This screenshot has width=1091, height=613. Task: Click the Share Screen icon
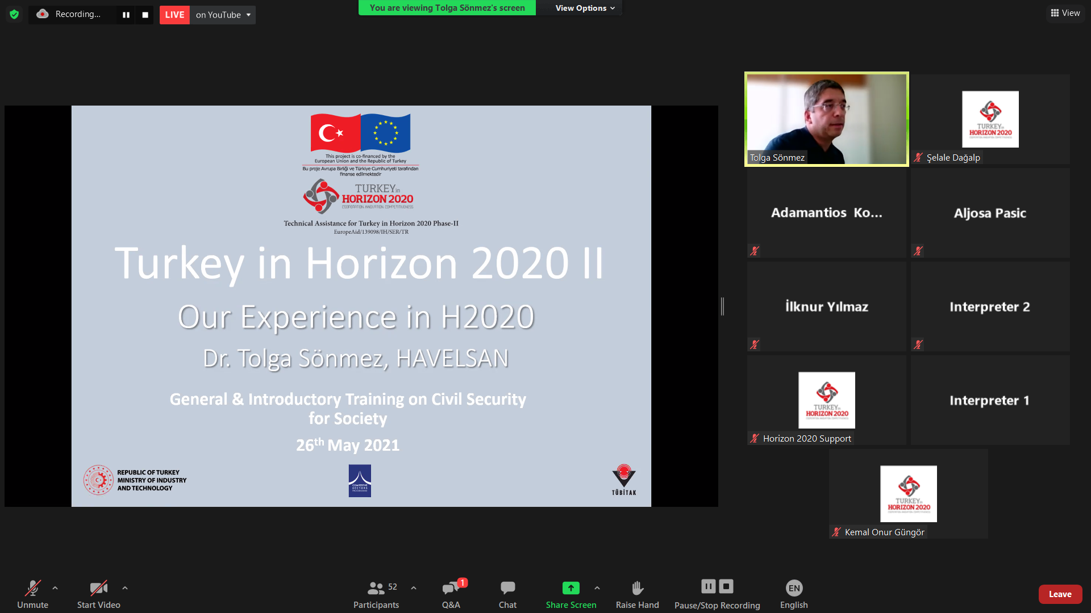(571, 589)
